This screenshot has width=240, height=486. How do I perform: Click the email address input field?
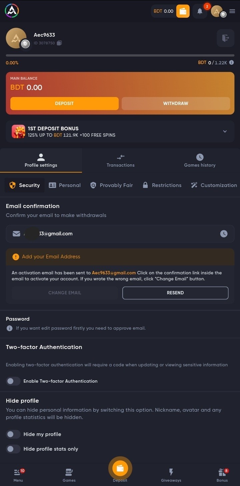[120, 234]
